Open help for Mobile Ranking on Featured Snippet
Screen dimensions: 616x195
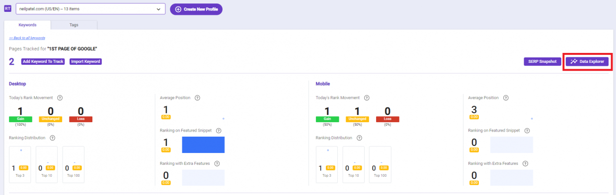tap(527, 131)
